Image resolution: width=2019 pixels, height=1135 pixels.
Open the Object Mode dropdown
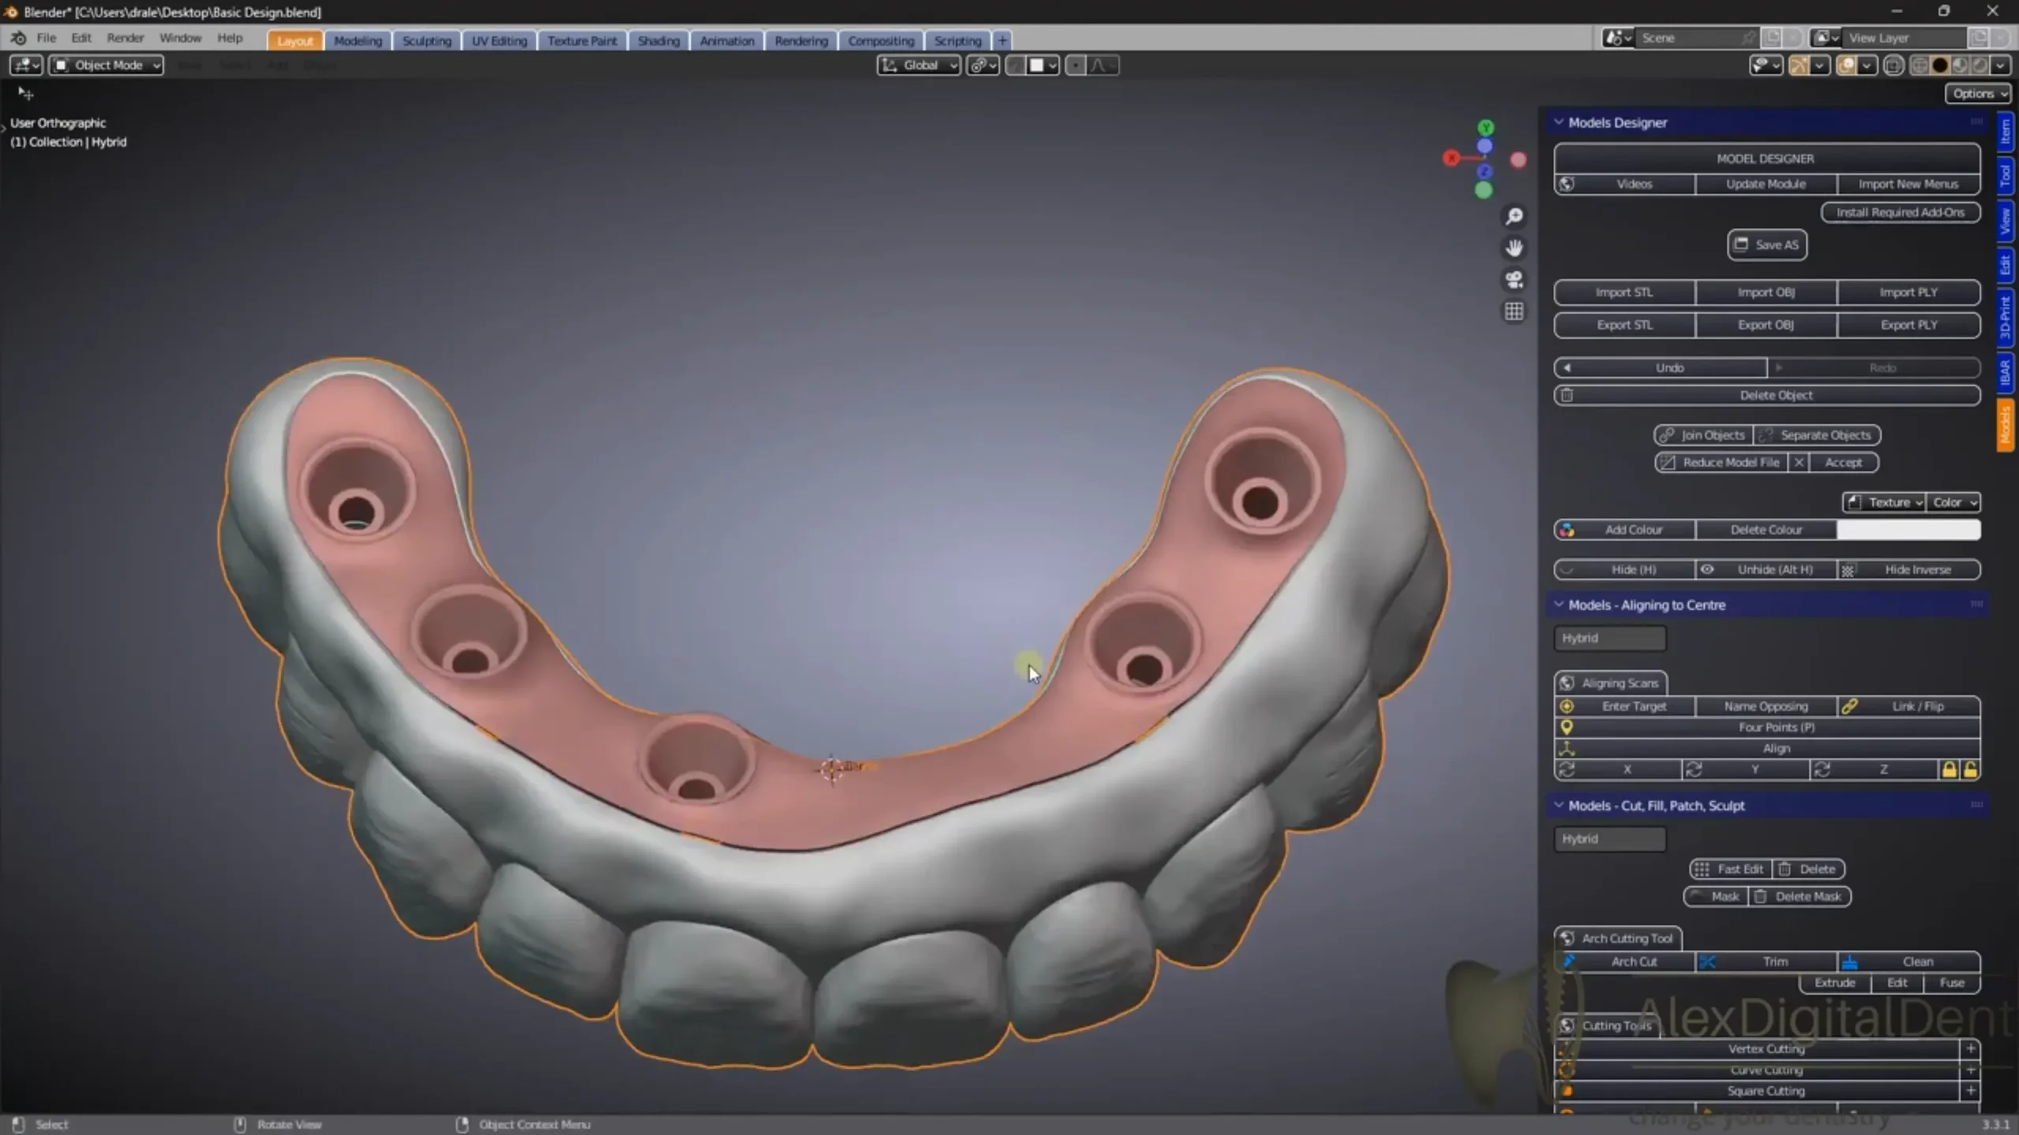click(x=106, y=65)
